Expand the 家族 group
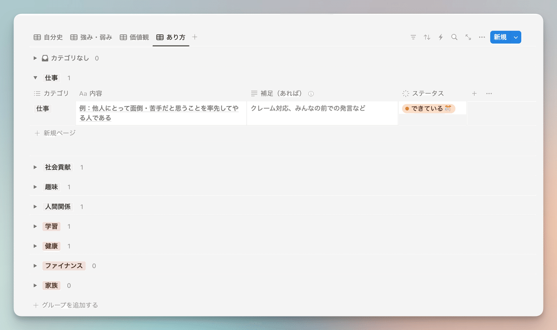557x330 pixels. [x=35, y=285]
